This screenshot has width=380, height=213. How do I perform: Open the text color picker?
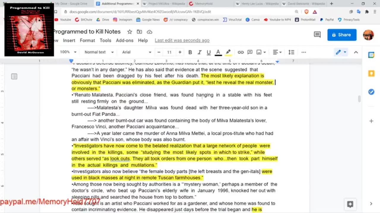218,52
